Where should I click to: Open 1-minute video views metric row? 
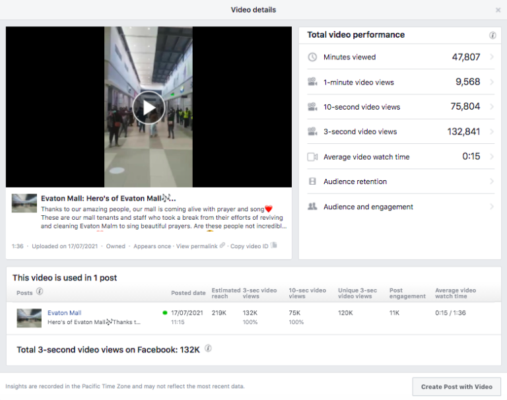coord(401,82)
